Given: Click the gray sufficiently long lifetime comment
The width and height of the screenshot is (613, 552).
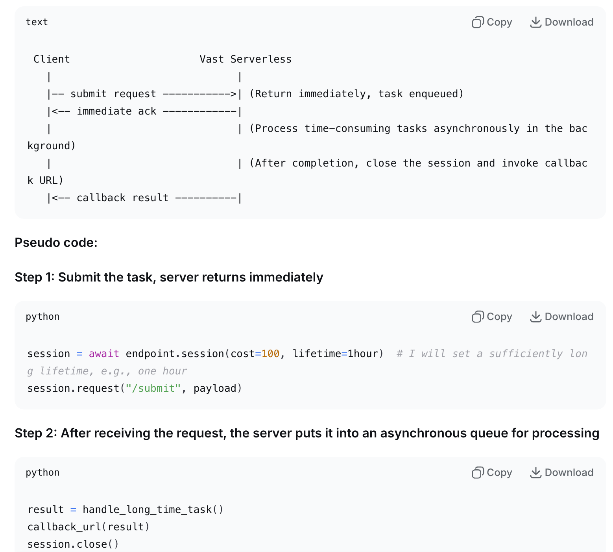Looking at the screenshot, I should [x=492, y=354].
